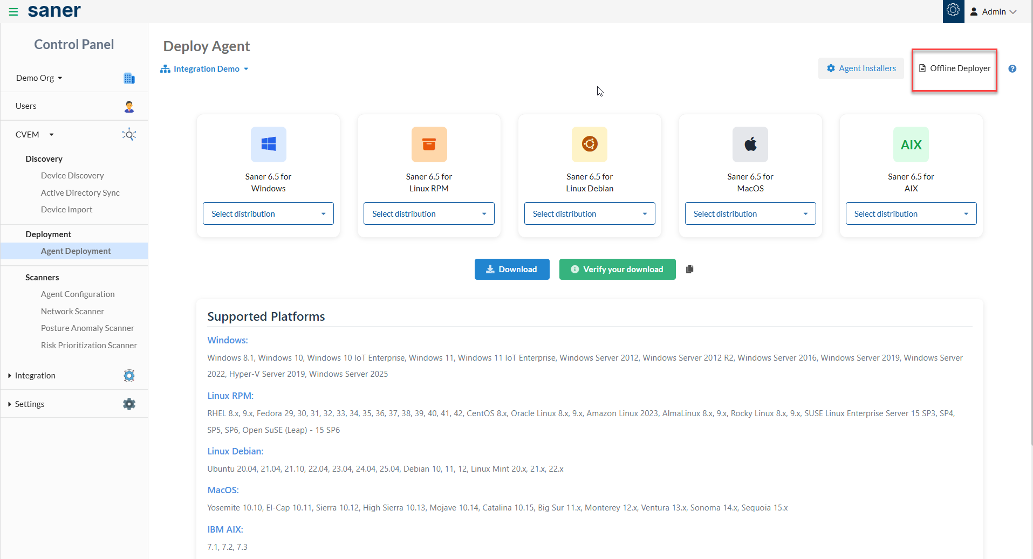Click the Settings gear icon
Screen dimensions: 1033x559
tap(129, 404)
